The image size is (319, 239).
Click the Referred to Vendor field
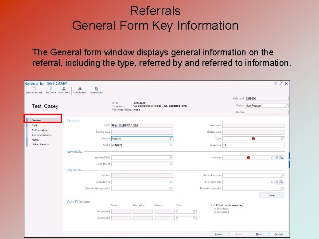(142, 175)
